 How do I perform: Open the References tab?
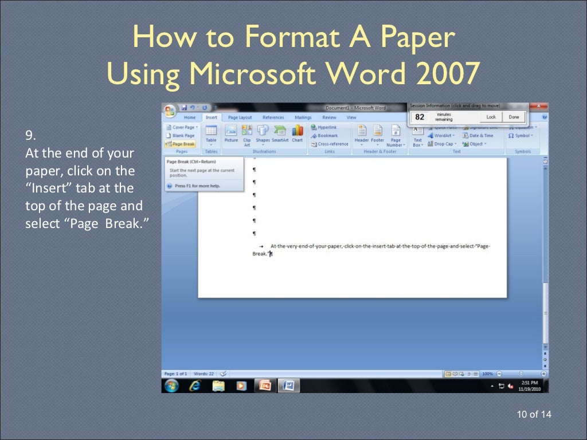point(273,117)
